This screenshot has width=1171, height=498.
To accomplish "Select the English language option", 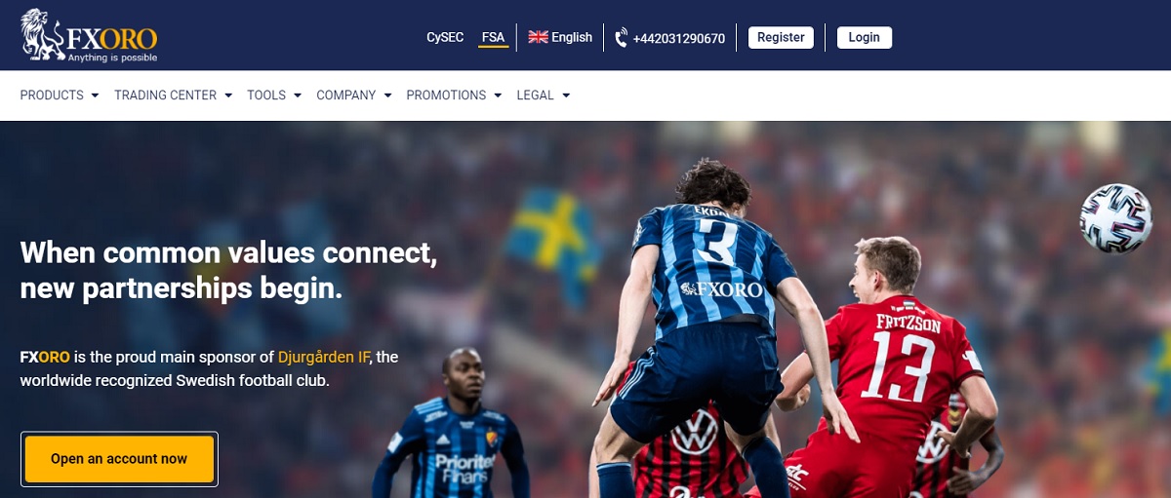I will [572, 37].
